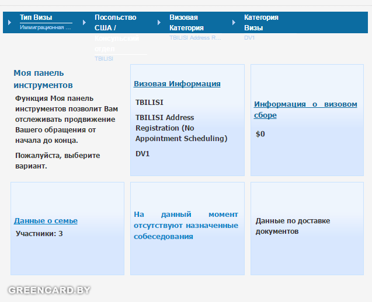Click the Моя панель инструментов heading
Image resolution: width=372 pixels, height=302 pixels.
[39, 79]
